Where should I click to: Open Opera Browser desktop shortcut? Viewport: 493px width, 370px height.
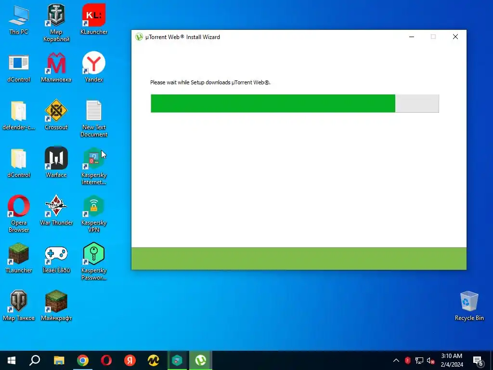point(19,214)
